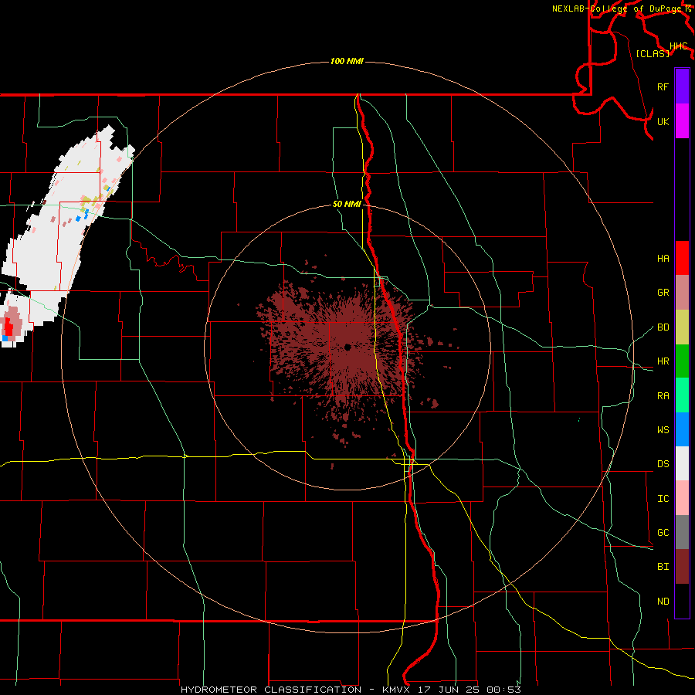
Task: Click the RF purple legend swatch
Action: click(x=682, y=86)
